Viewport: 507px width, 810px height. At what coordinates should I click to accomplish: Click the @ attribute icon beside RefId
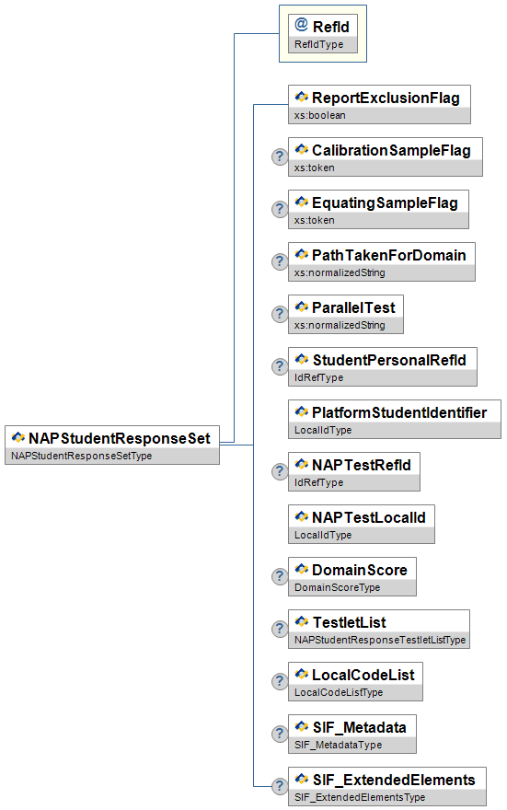[x=301, y=24]
